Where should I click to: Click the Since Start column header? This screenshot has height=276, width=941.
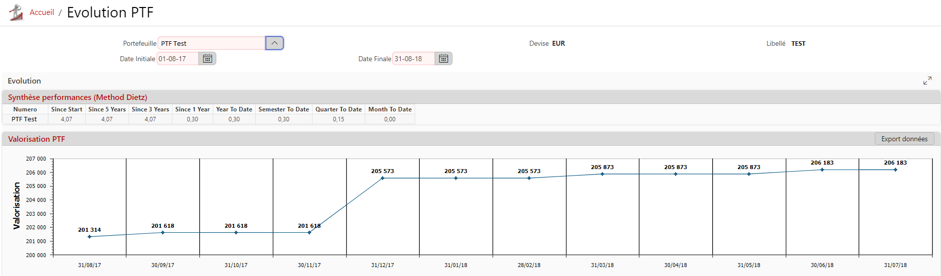tap(66, 109)
